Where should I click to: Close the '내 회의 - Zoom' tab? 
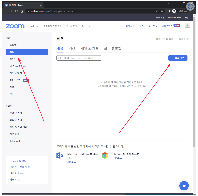point(41,5)
